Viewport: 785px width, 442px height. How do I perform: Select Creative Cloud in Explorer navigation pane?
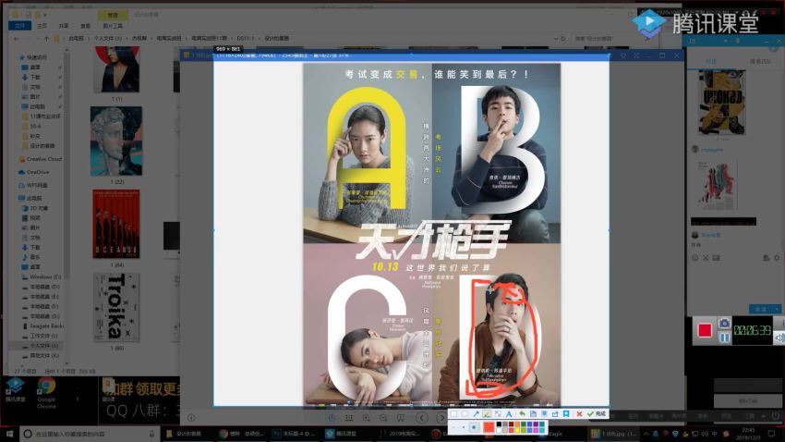click(40, 159)
